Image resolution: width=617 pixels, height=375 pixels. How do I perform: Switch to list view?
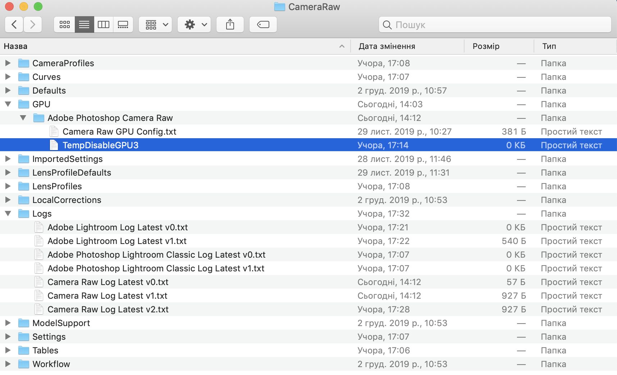pos(84,24)
